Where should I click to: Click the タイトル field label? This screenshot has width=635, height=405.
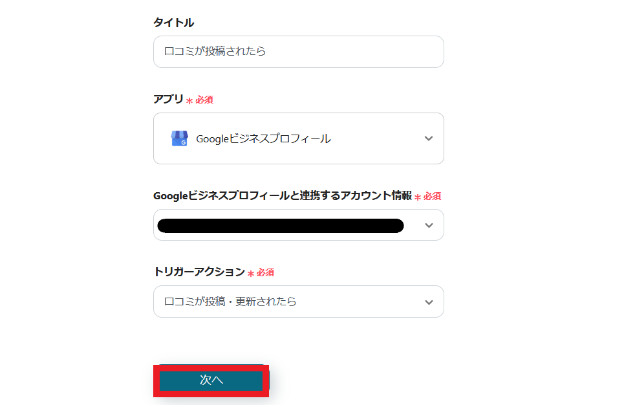pyautogui.click(x=173, y=23)
